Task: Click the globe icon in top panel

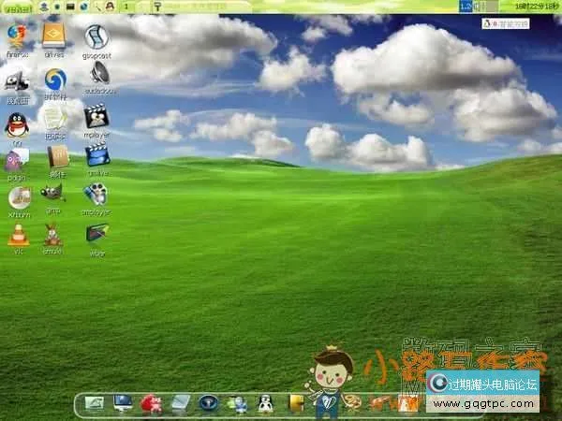Action: tap(83, 7)
